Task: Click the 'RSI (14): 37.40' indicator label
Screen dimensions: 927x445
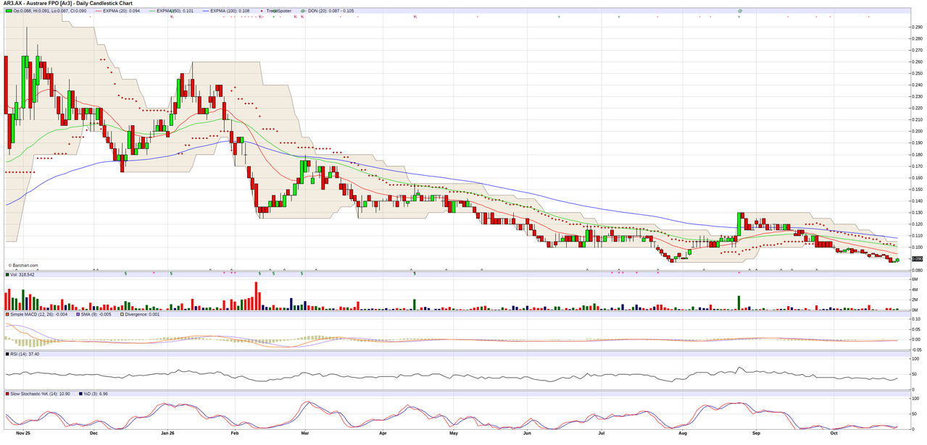Action: [x=25, y=354]
